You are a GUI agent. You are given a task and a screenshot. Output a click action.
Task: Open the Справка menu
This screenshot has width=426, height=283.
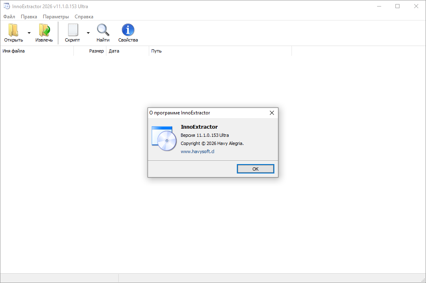coord(84,17)
